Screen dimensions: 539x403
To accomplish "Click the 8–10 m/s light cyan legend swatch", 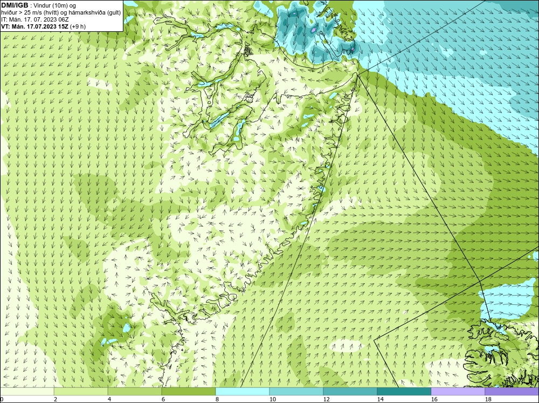I will pos(243,391).
